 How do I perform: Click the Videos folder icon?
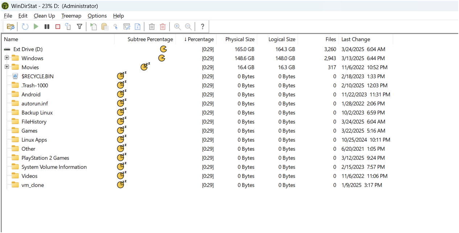click(15, 176)
